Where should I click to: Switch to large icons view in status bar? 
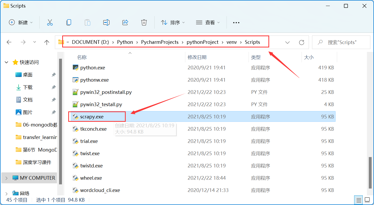click(x=367, y=200)
